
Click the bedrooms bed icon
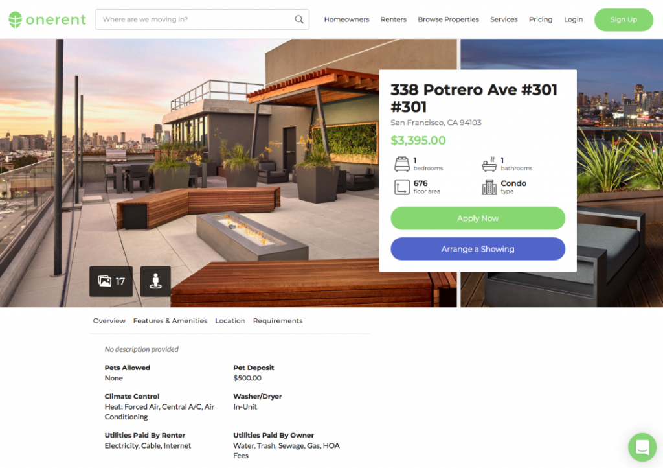[x=401, y=164]
